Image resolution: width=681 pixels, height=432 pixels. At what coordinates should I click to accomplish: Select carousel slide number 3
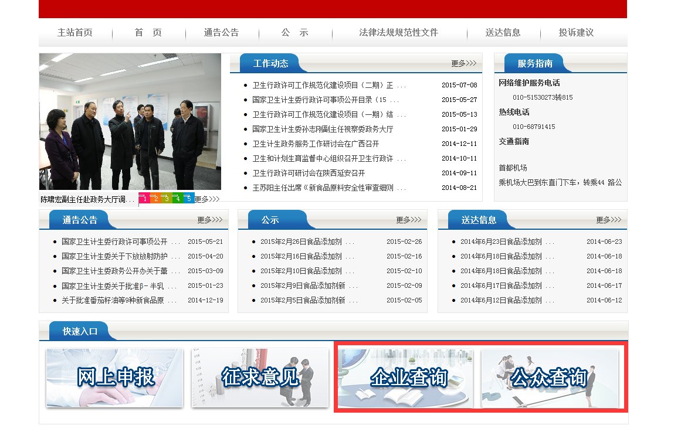coord(167,199)
